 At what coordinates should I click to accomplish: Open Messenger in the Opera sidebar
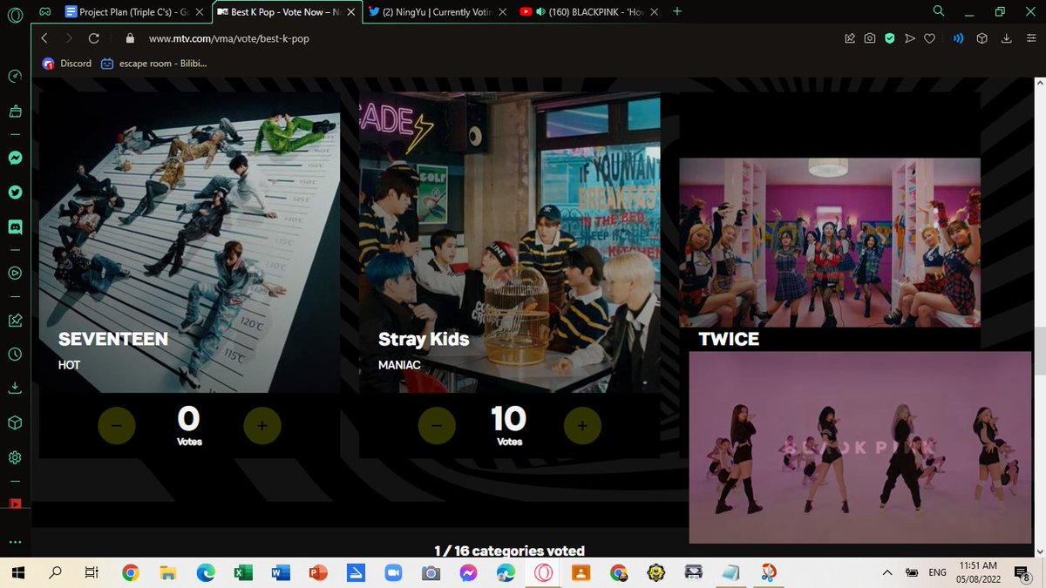pos(15,159)
